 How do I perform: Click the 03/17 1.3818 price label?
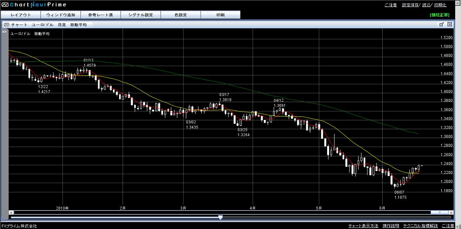click(x=225, y=97)
